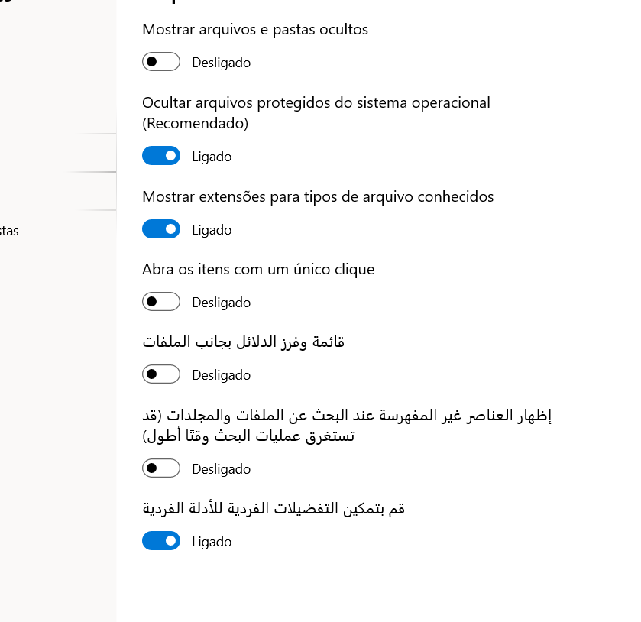Disable individual preferences for individual directories
The width and height of the screenshot is (641, 622).
[x=160, y=540]
